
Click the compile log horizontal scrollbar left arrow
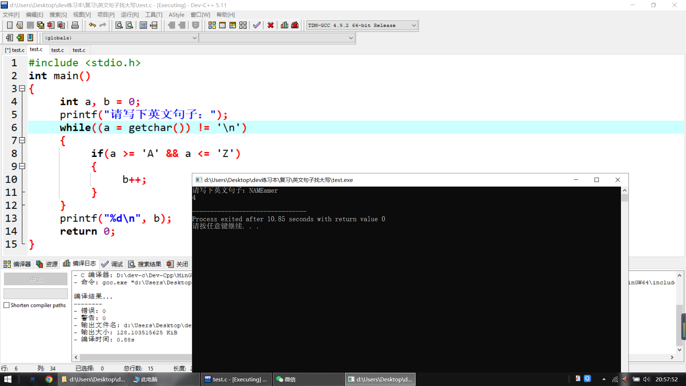[76, 357]
